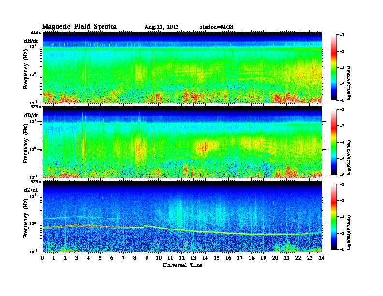Click the 10¹ frequency tick of dZ/dt panel
383x296 pixels.
pyautogui.click(x=33, y=195)
